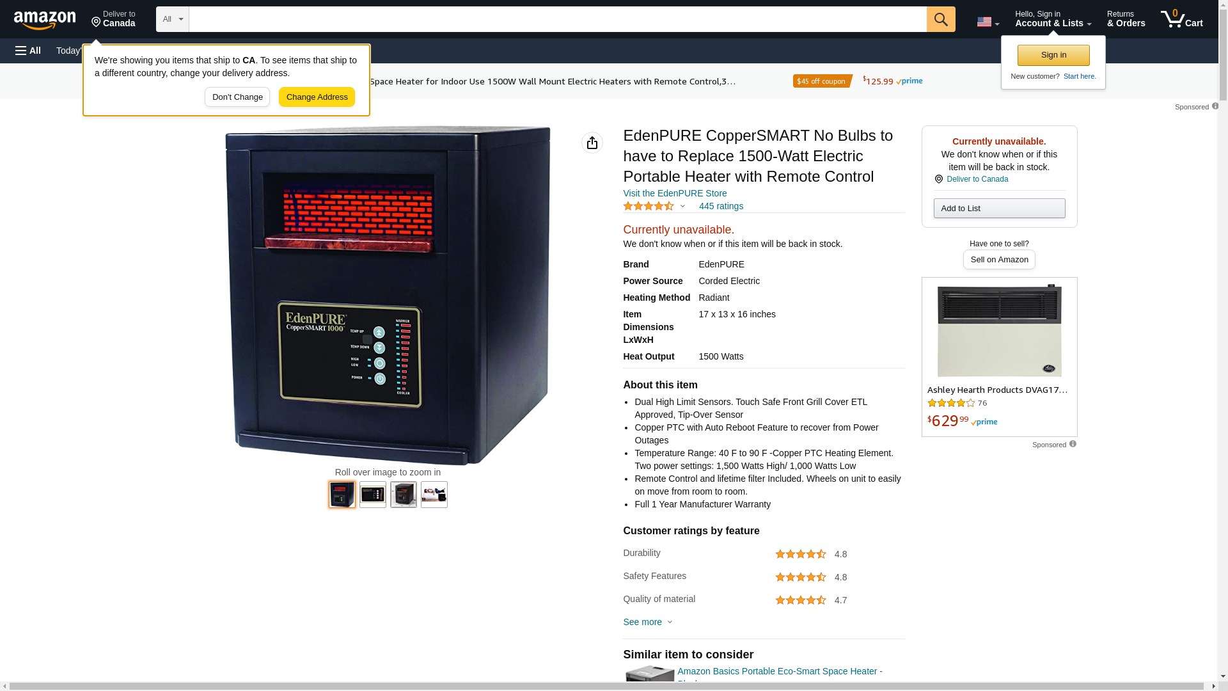Expand See more customer ratings
1228x691 pixels.
[647, 622]
